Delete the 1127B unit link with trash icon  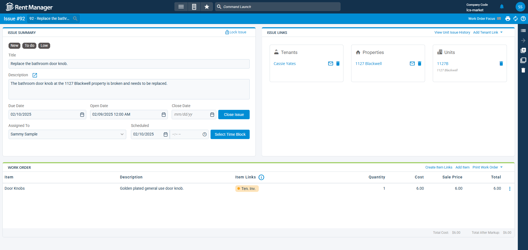pos(501,63)
